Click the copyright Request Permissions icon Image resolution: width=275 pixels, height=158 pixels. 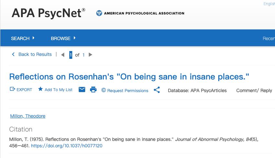(104, 90)
